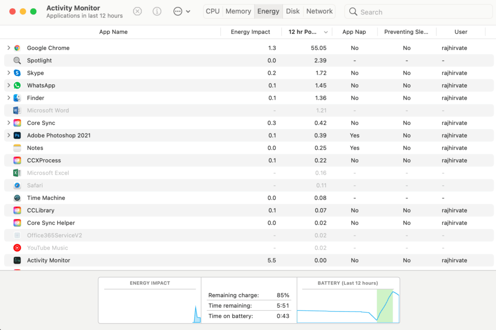Click the Google Chrome app icon

pyautogui.click(x=17, y=48)
